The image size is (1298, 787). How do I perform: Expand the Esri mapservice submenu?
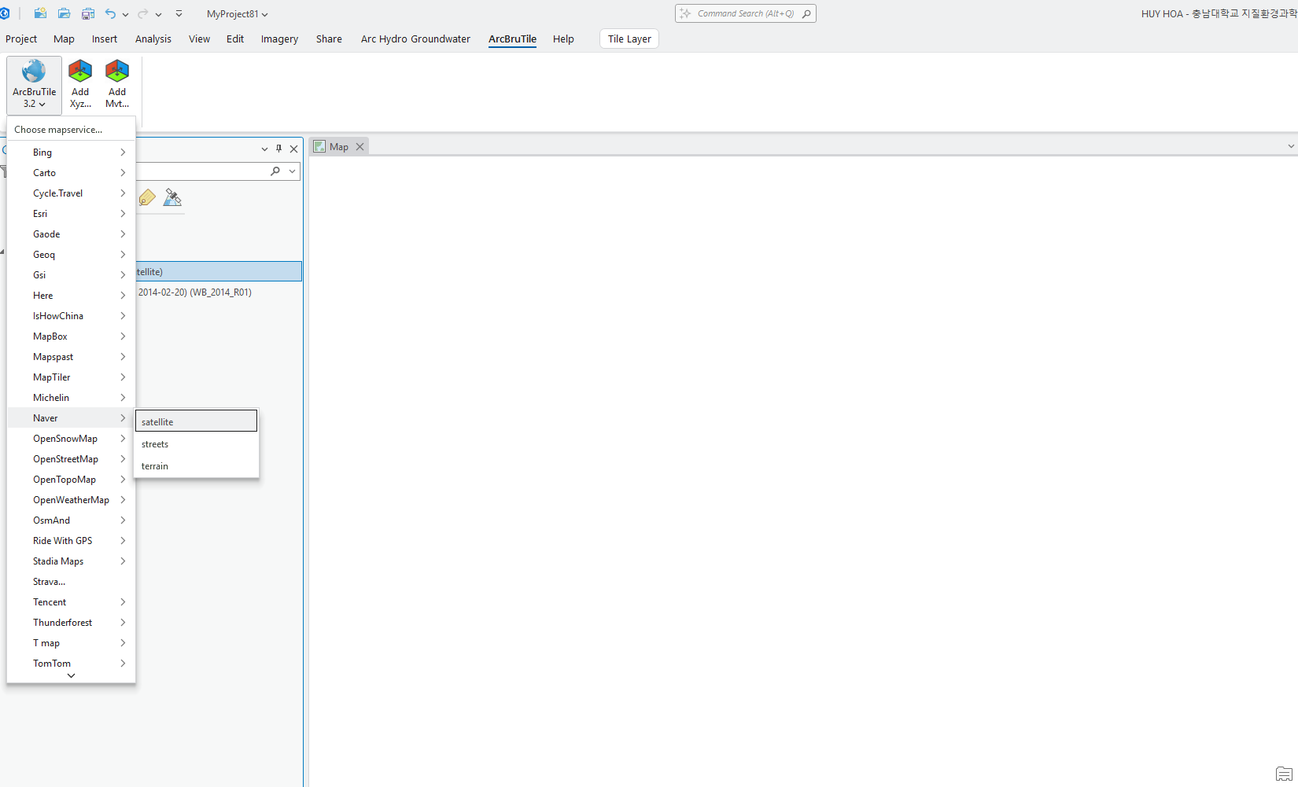(x=71, y=214)
